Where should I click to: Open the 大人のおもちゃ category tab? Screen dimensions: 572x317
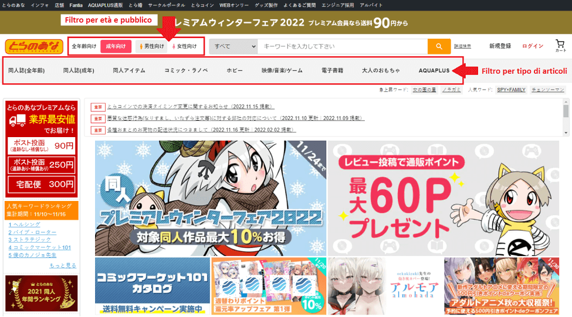pyautogui.click(x=381, y=70)
